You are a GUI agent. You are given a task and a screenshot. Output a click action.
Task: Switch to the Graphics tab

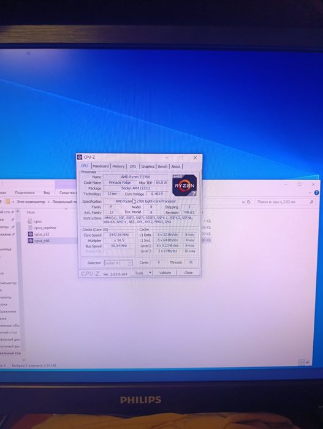[x=148, y=166]
